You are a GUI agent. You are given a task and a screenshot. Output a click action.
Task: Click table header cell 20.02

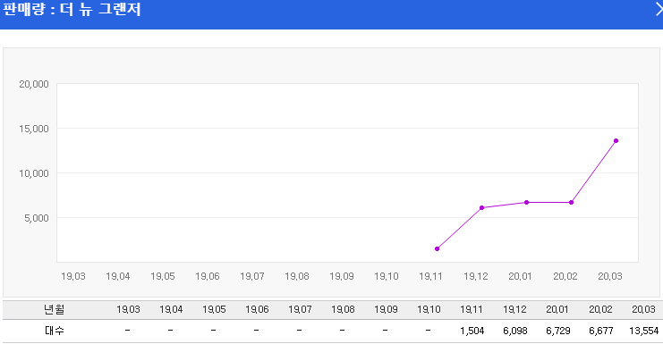(x=601, y=309)
